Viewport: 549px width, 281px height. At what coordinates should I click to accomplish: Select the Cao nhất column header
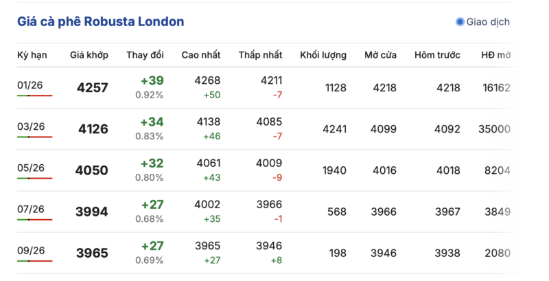[x=200, y=55]
